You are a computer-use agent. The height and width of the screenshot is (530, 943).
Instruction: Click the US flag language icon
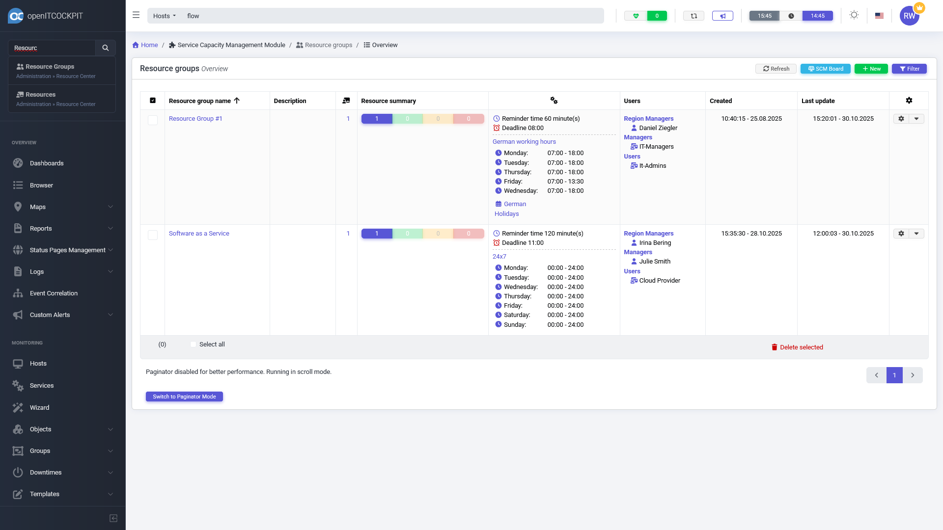pos(879,16)
